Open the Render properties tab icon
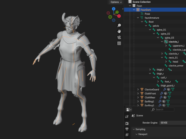The height and width of the screenshot is (139, 186). coord(127,124)
